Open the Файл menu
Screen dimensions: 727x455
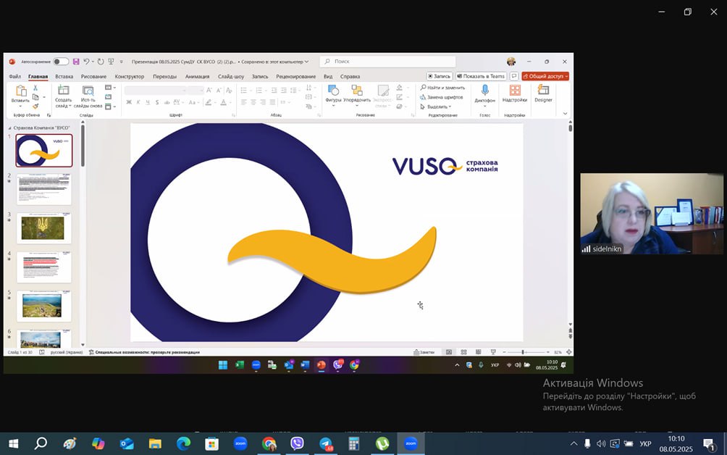click(14, 77)
